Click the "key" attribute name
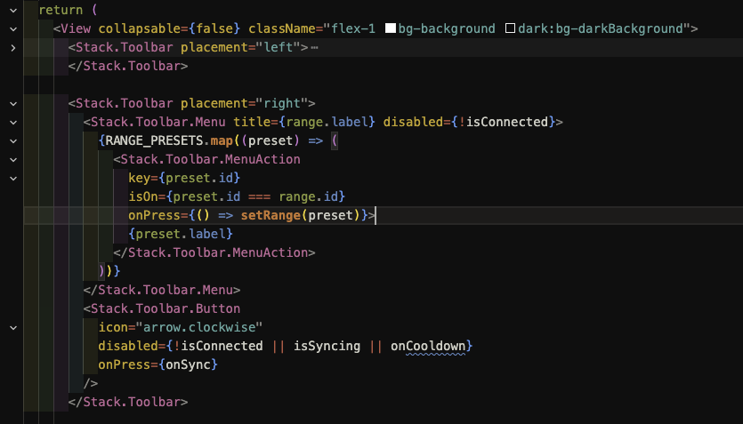 click(140, 178)
